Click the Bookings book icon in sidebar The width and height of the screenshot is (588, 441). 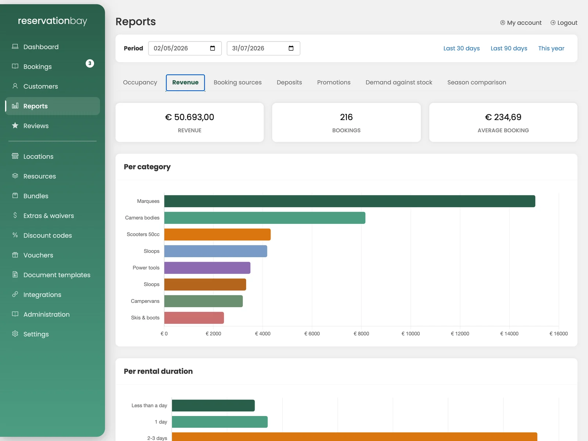(15, 66)
